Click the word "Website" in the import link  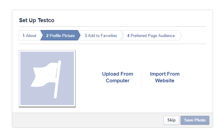click(165, 81)
